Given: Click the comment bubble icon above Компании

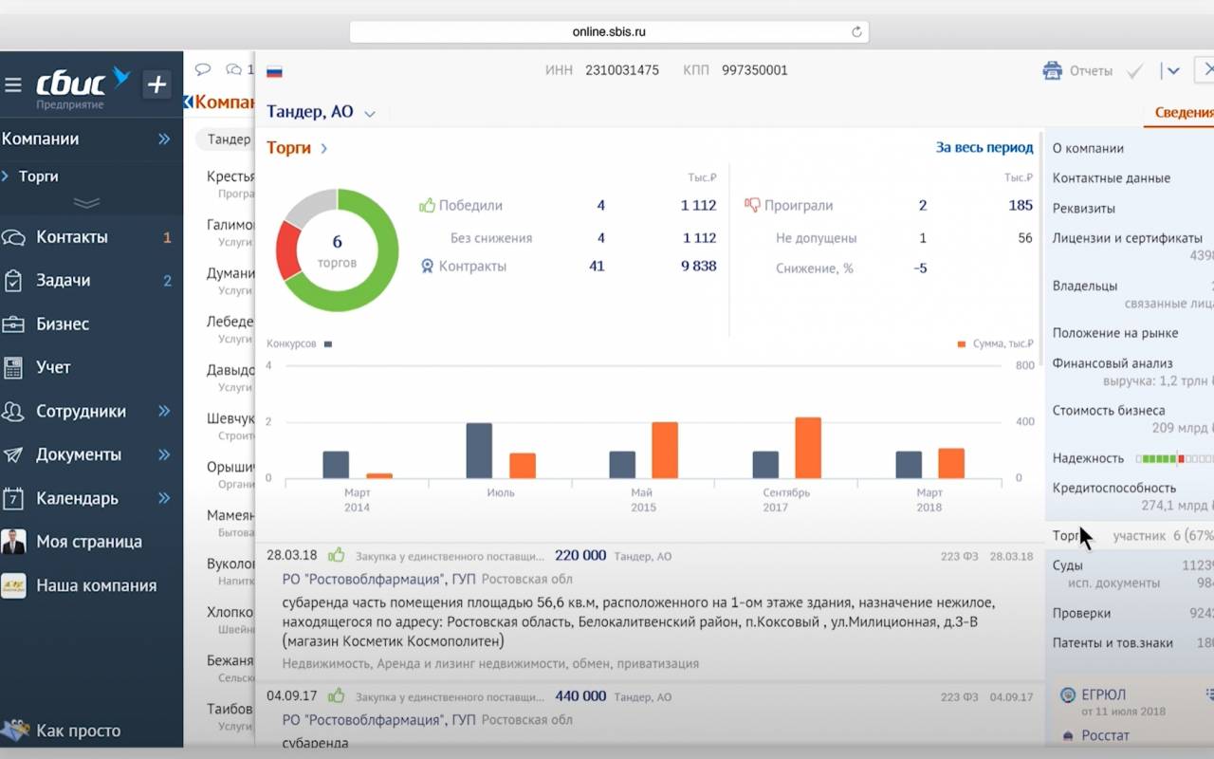Looking at the screenshot, I should 202,69.
